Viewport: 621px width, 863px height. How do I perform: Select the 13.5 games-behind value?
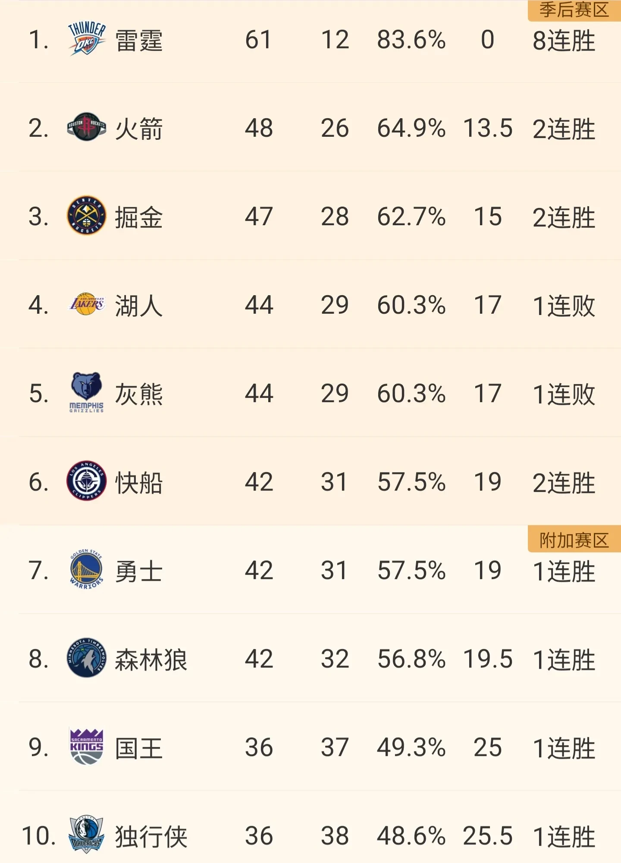pos(488,129)
